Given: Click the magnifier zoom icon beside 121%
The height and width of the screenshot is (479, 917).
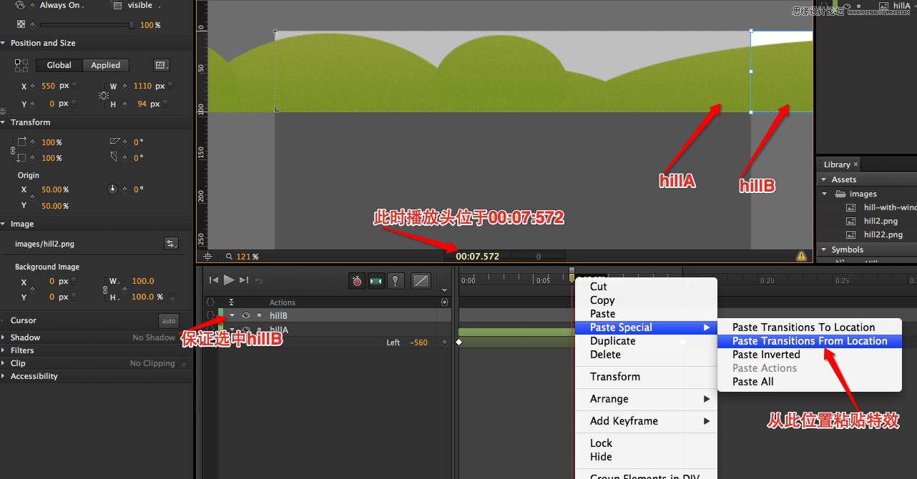Looking at the screenshot, I should (x=229, y=256).
